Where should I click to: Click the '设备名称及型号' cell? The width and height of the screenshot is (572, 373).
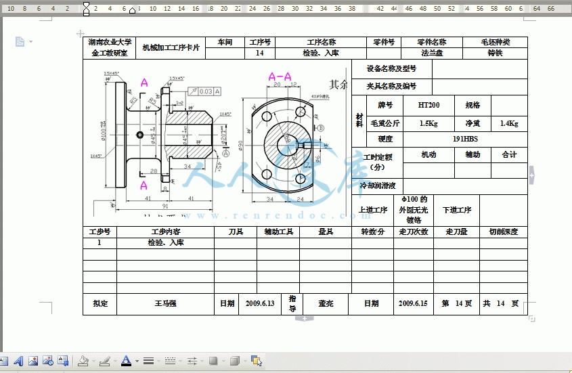391,68
